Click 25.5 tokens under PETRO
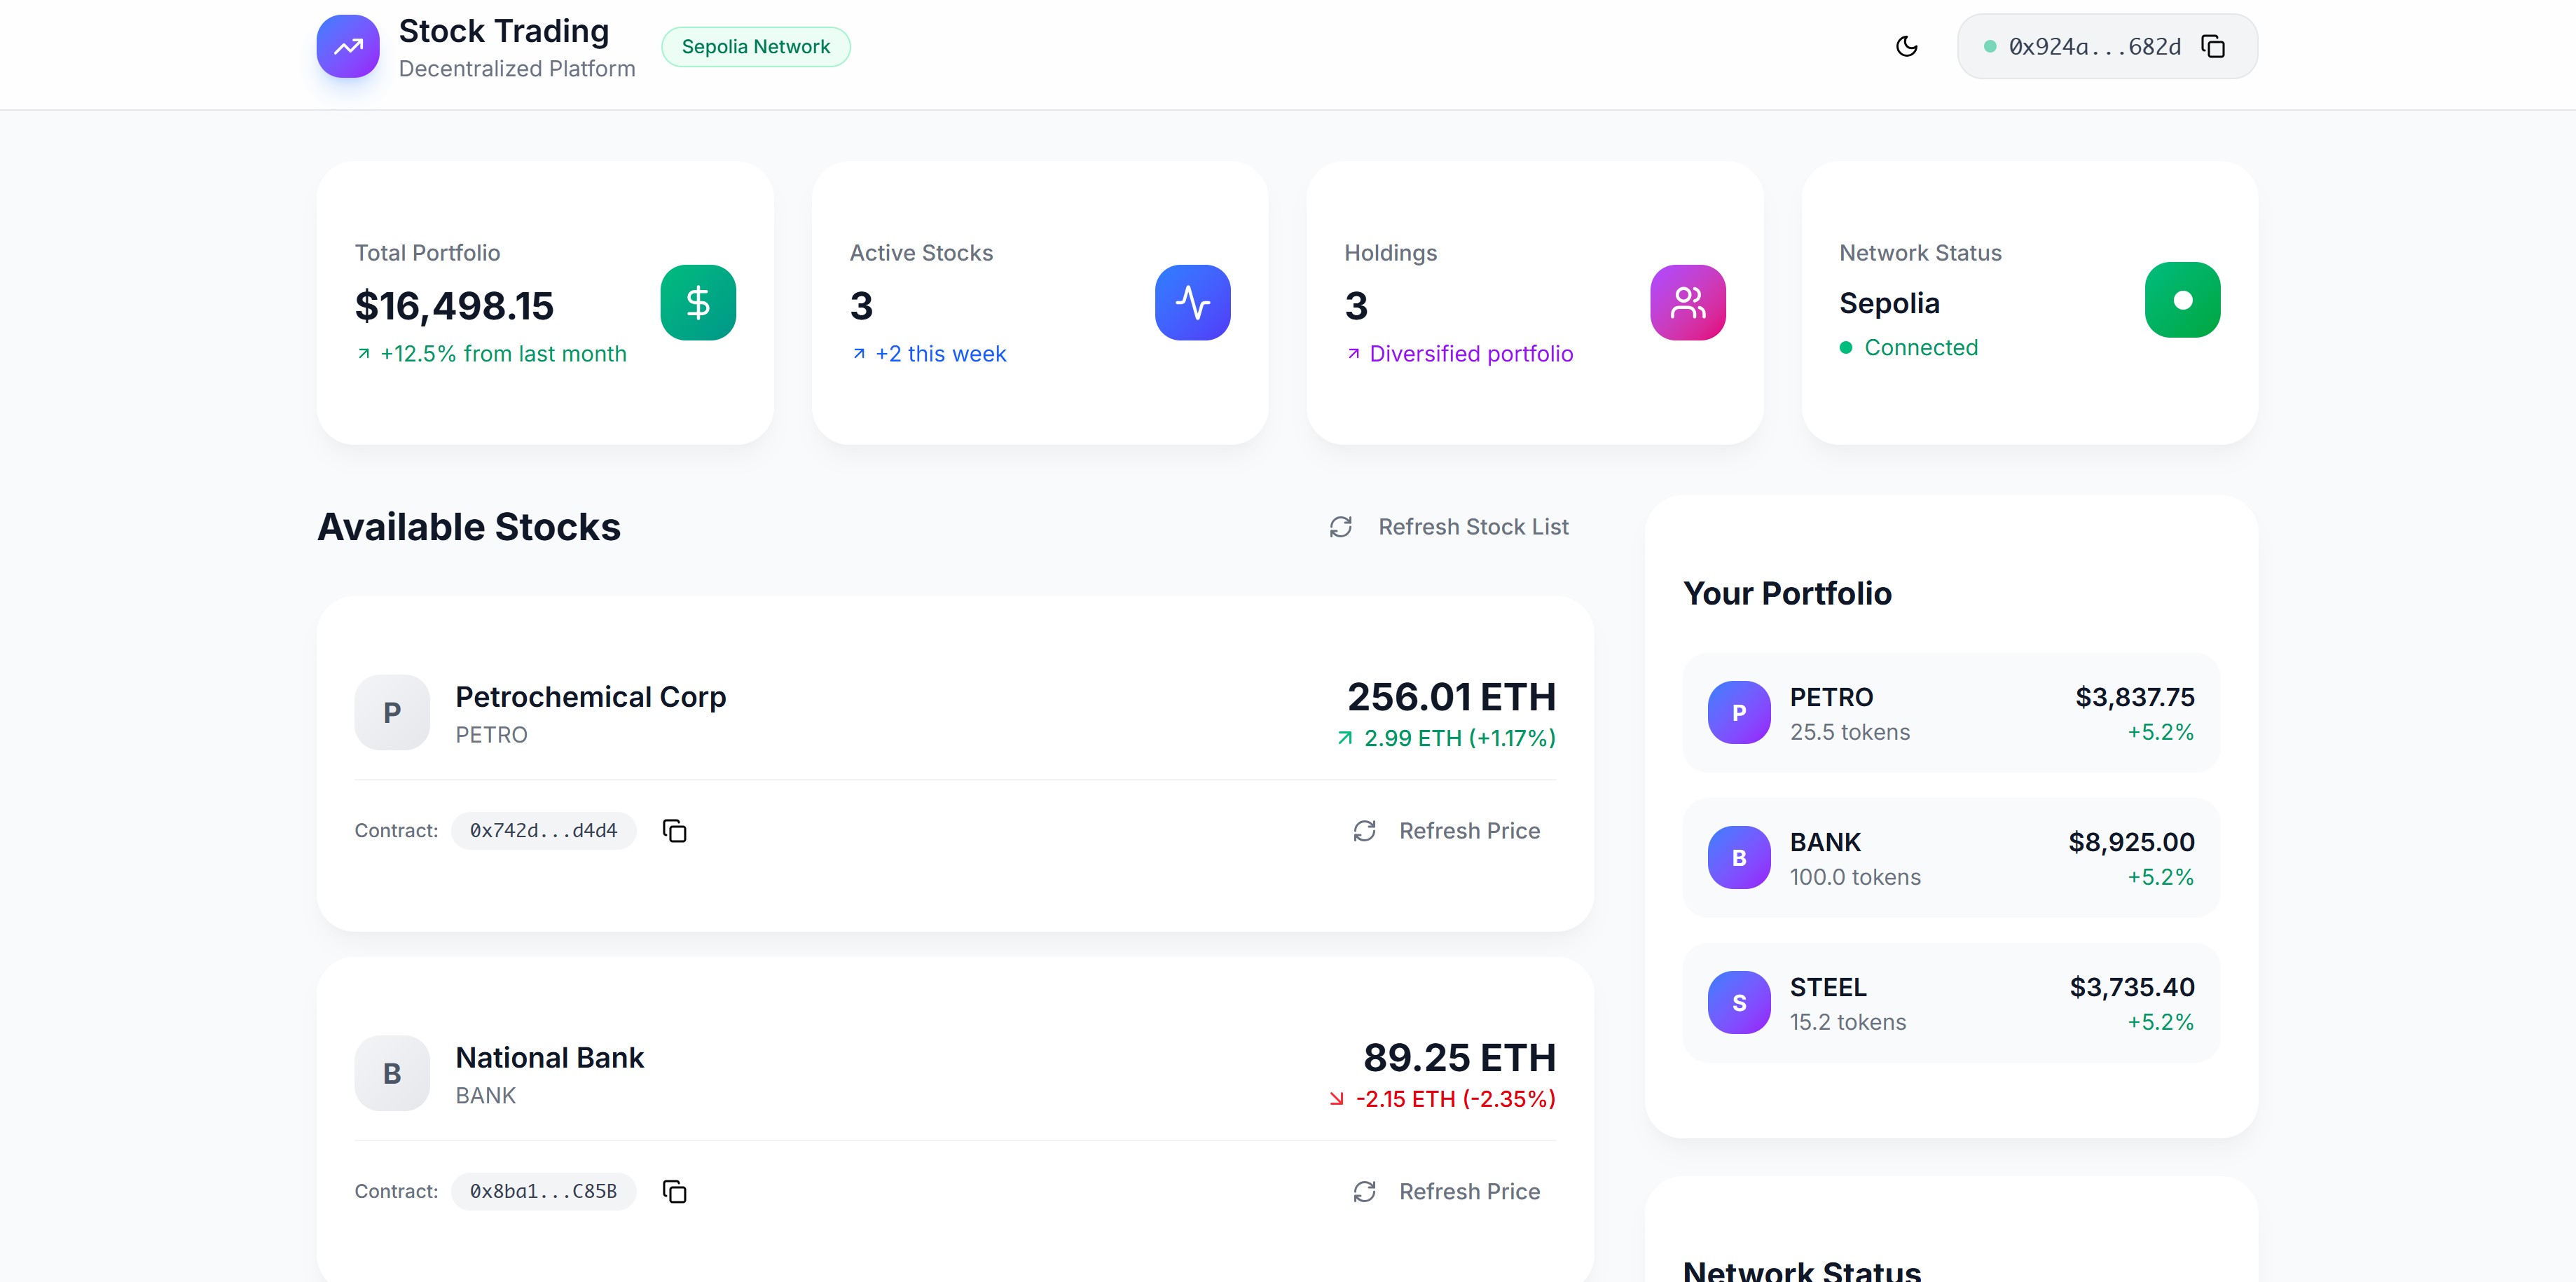Screen dimensions: 2576x1282 coord(1849,732)
